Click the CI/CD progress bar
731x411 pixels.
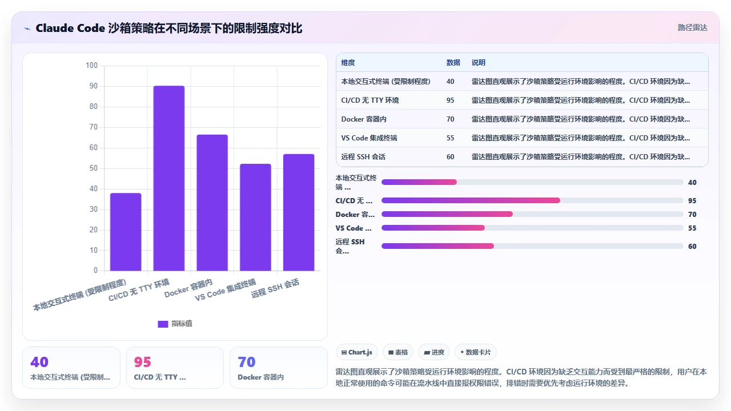(x=532, y=200)
